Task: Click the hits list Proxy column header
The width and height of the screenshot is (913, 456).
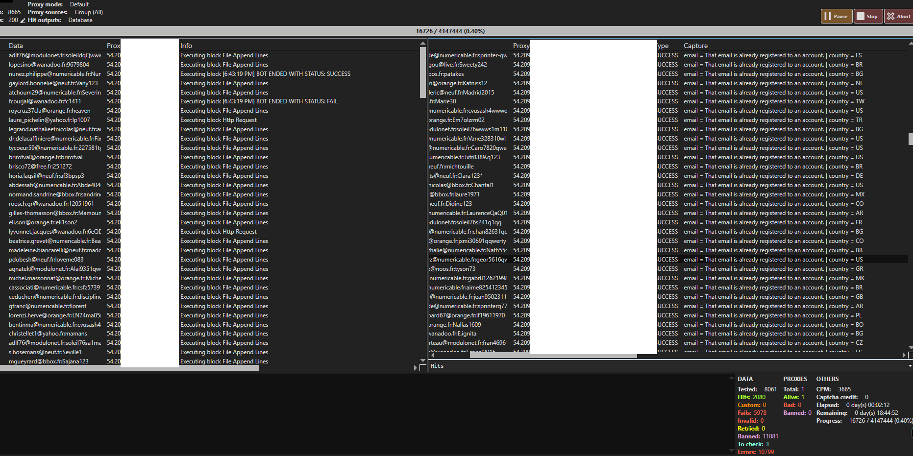Action: 521,46
